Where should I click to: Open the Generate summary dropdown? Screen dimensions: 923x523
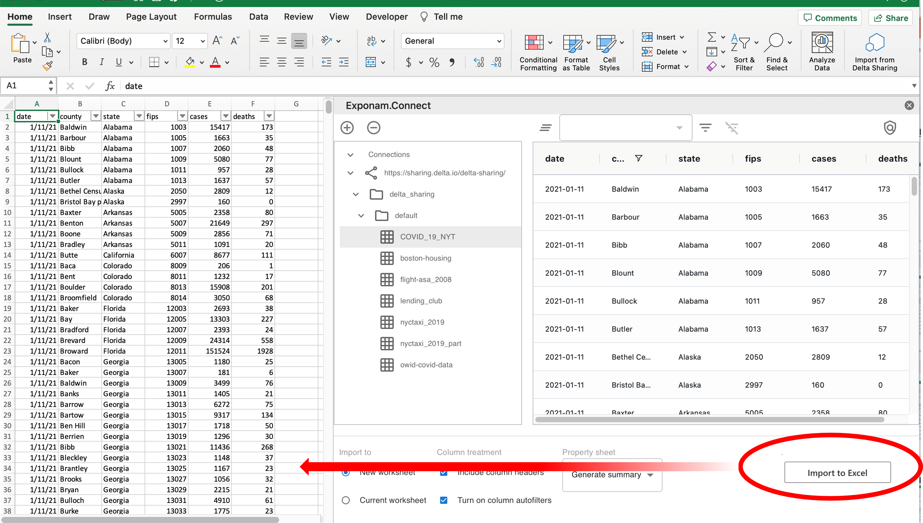(x=612, y=474)
